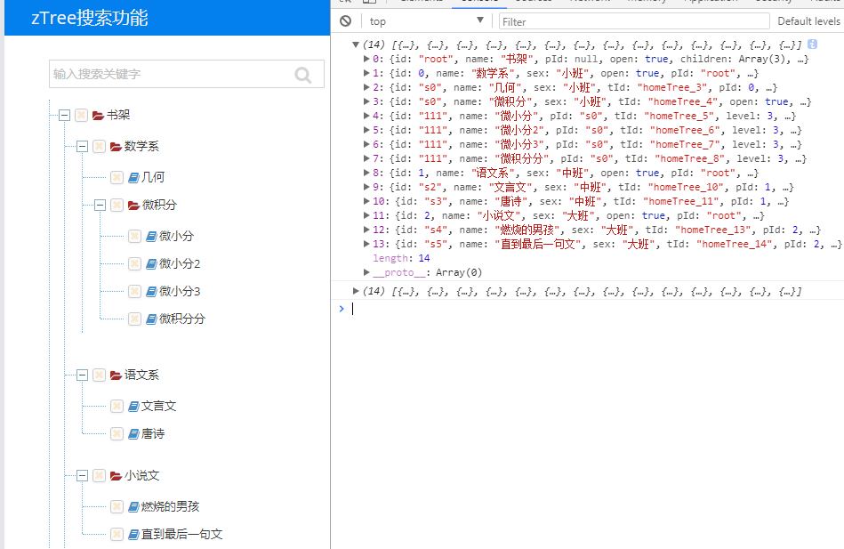Click the book icon next to 唐诗
844x549 pixels.
(133, 433)
